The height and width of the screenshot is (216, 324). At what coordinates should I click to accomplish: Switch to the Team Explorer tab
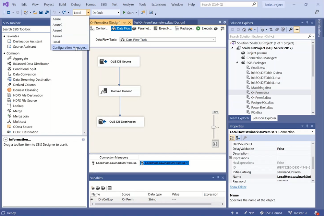point(239,118)
